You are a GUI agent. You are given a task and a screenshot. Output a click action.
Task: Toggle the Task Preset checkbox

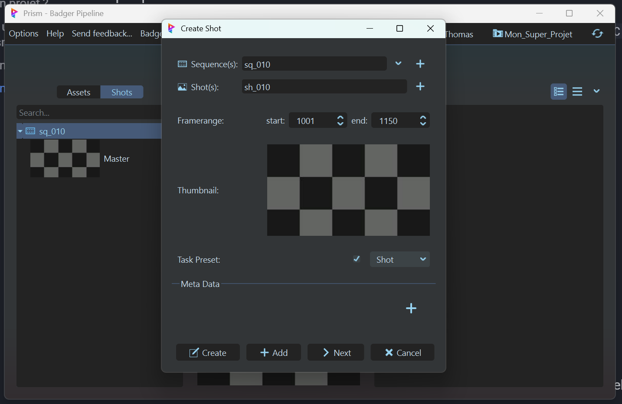(357, 259)
